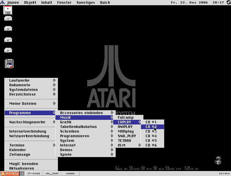Image resolution: width=231 pixels, height=176 pixels.
Task: Click the date Fr, 22. Dez 2006
Action: 189,3
